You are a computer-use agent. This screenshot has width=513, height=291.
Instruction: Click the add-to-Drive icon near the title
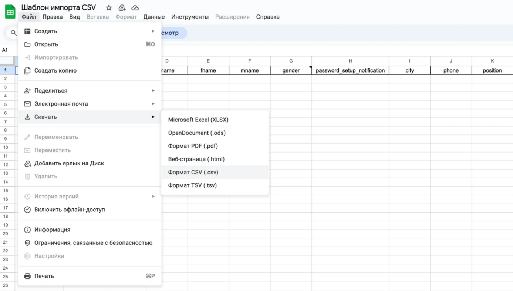122,8
